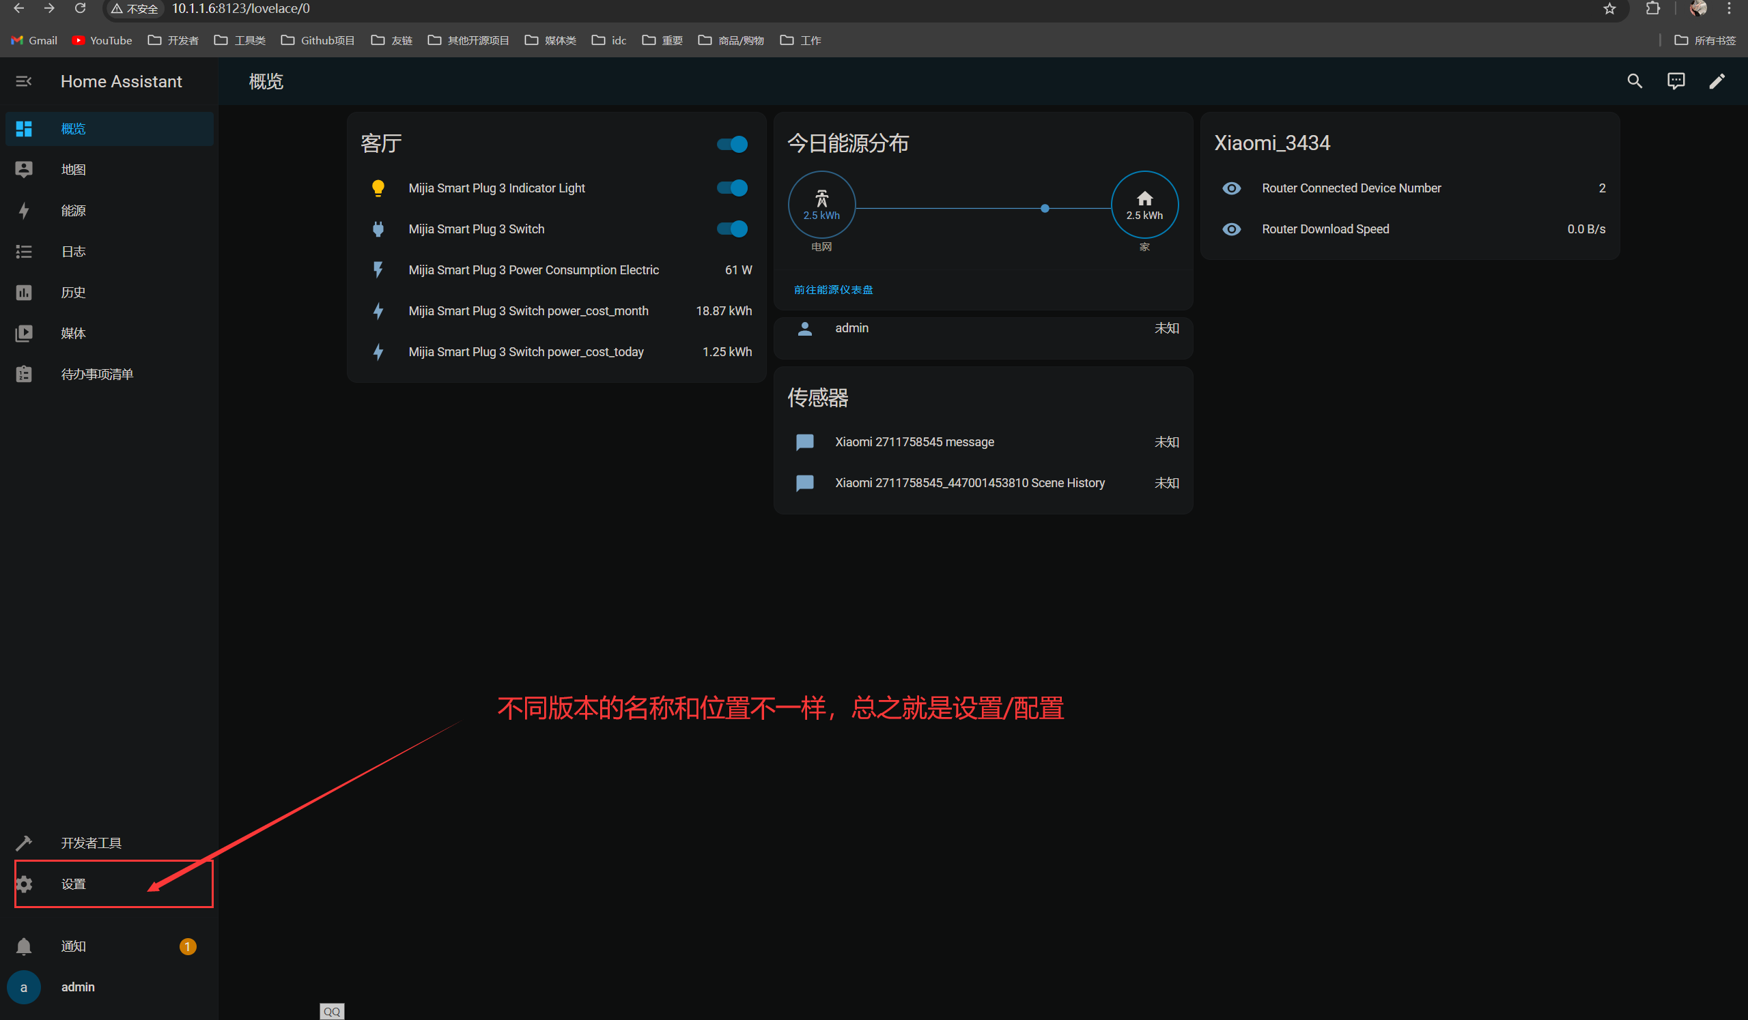This screenshot has height=1020, width=1748.
Task: Open the 开发者 bookmarks folder
Action: point(173,40)
